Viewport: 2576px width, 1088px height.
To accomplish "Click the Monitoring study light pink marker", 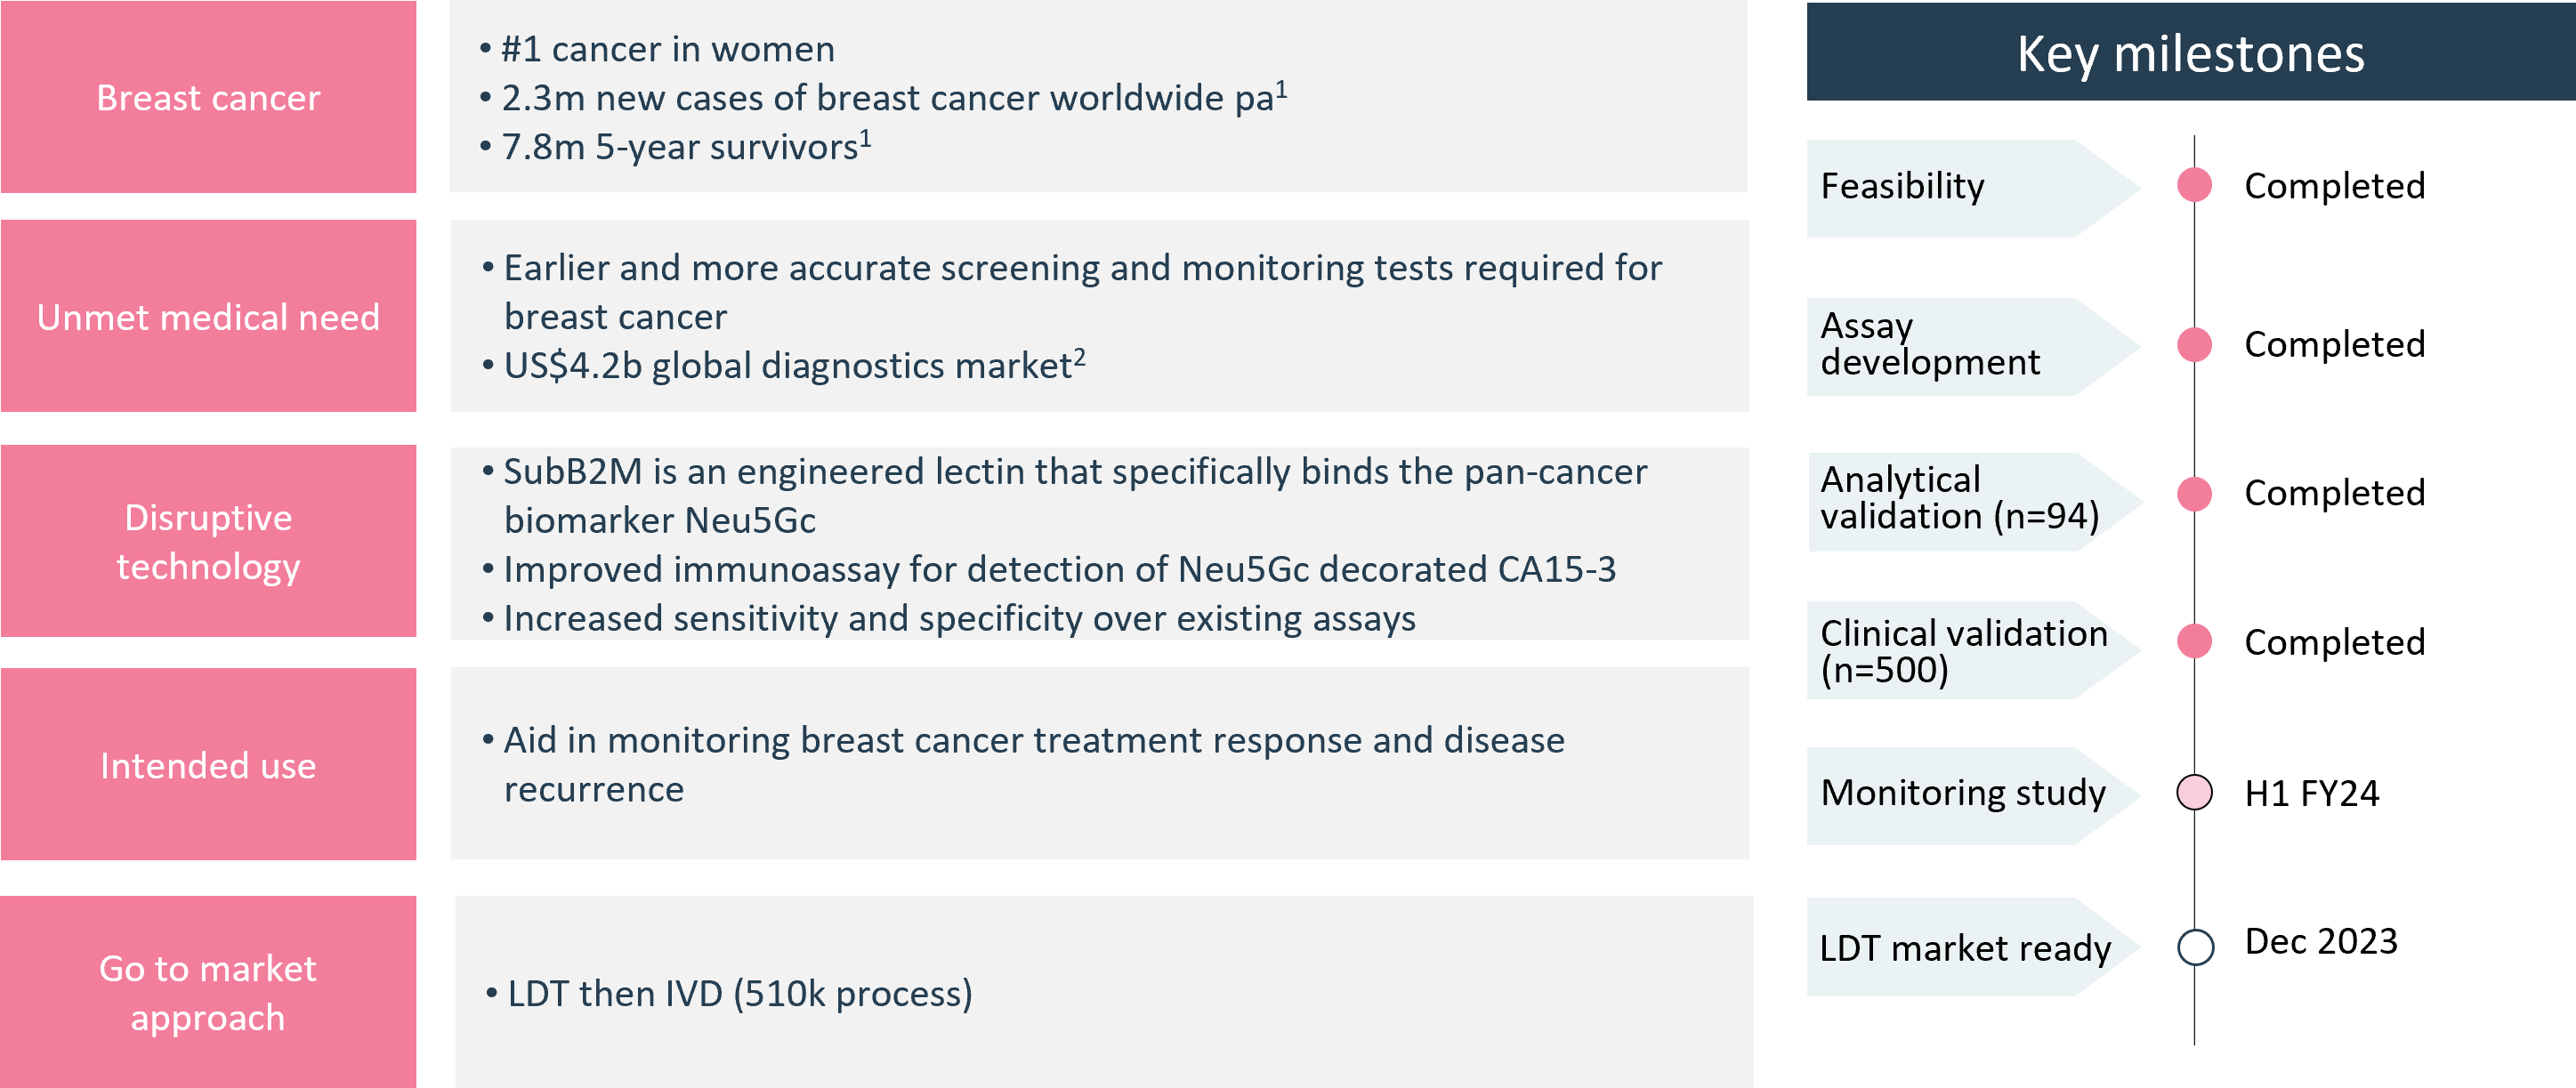I will tap(2194, 792).
